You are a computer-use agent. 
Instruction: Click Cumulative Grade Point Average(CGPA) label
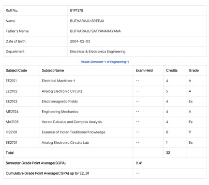point(47,173)
